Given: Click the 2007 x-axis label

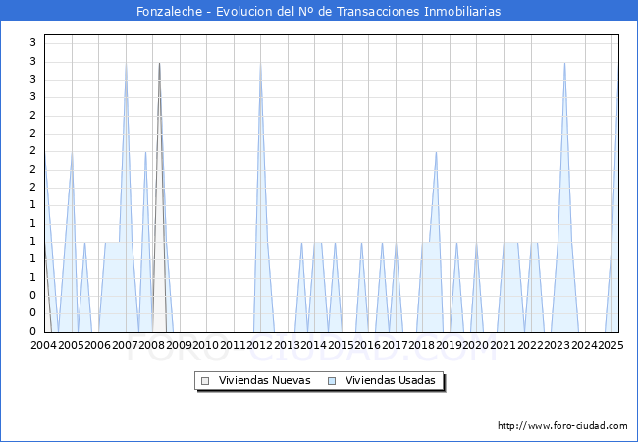Looking at the screenshot, I should tap(125, 345).
